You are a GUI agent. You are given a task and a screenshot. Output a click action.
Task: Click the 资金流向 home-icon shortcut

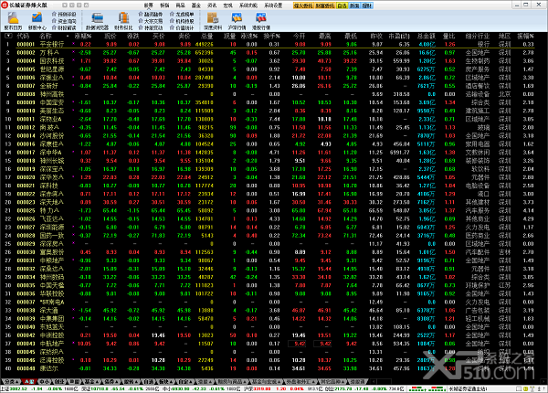(64, 21)
